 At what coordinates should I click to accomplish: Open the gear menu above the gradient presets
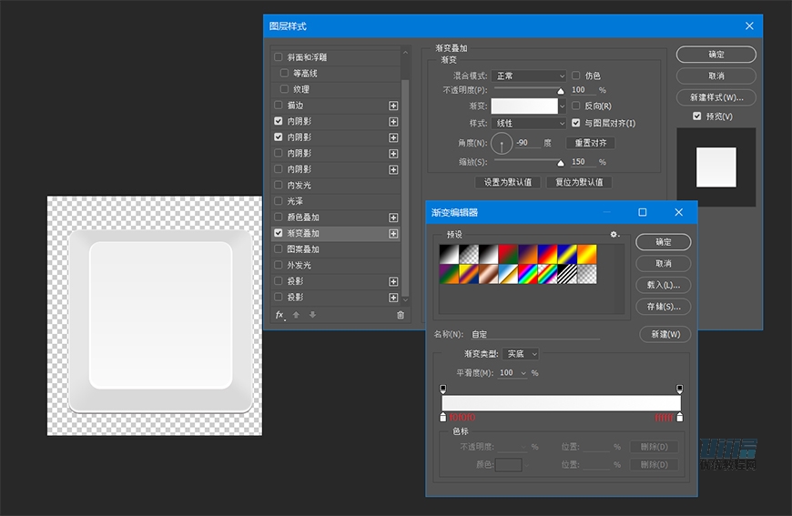point(615,235)
